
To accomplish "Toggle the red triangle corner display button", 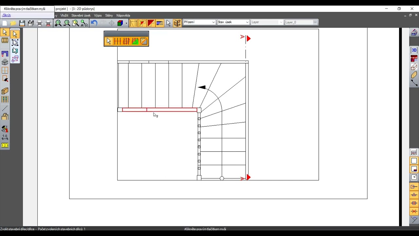I will pos(151,23).
